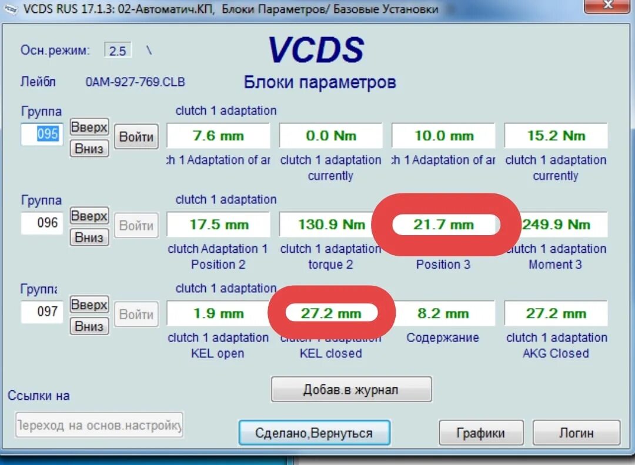Image resolution: width=635 pixels, height=465 pixels.
Task: Click Вверх button for group 096
Action: [89, 216]
